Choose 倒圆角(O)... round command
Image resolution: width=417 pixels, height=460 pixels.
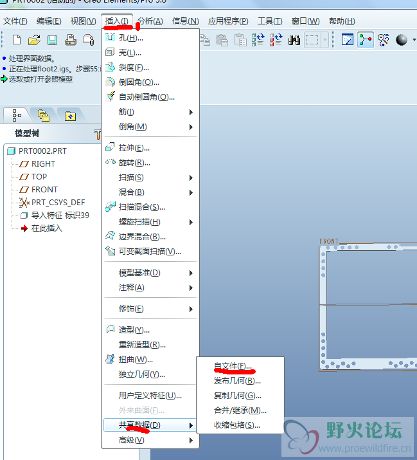click(x=150, y=82)
